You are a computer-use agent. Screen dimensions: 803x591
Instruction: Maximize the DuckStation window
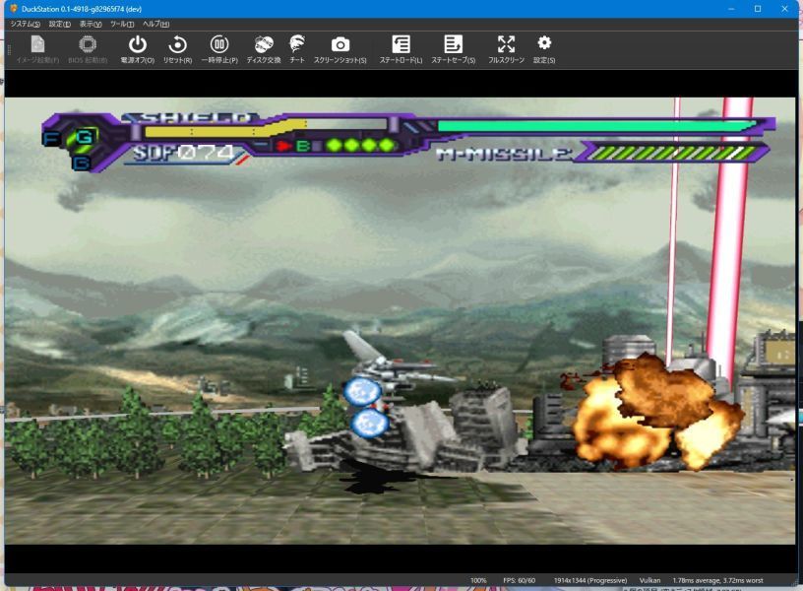pyautogui.click(x=758, y=9)
